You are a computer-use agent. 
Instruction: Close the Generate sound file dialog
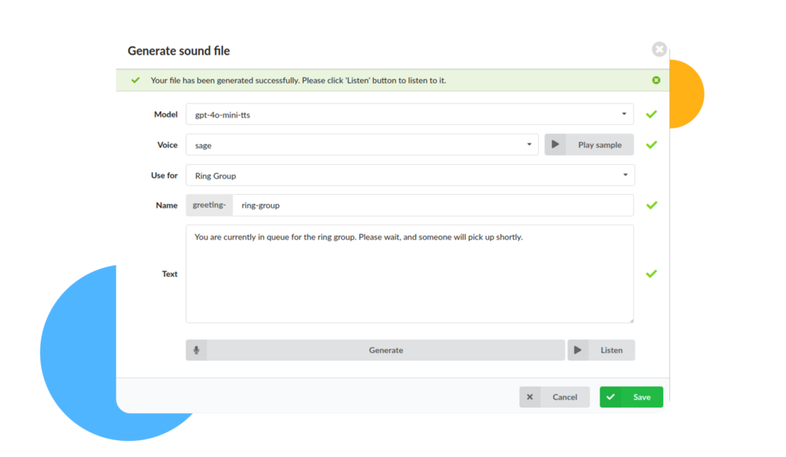tap(659, 50)
